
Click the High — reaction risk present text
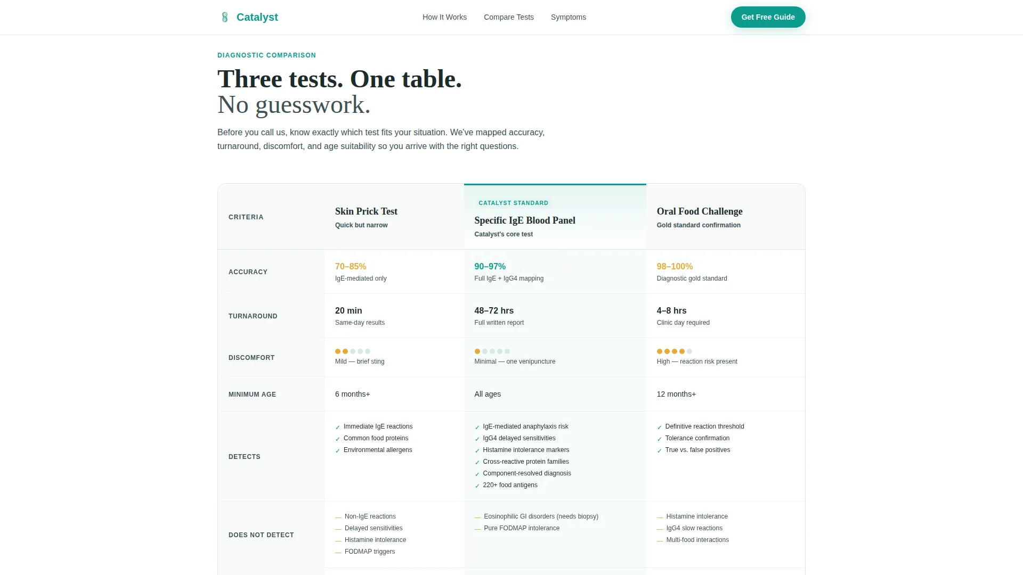(x=697, y=362)
